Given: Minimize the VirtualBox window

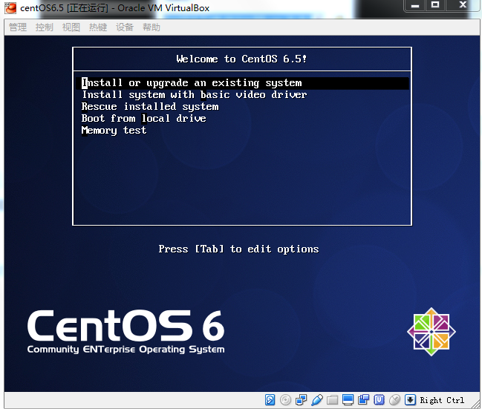Looking at the screenshot, I should tap(415, 5).
